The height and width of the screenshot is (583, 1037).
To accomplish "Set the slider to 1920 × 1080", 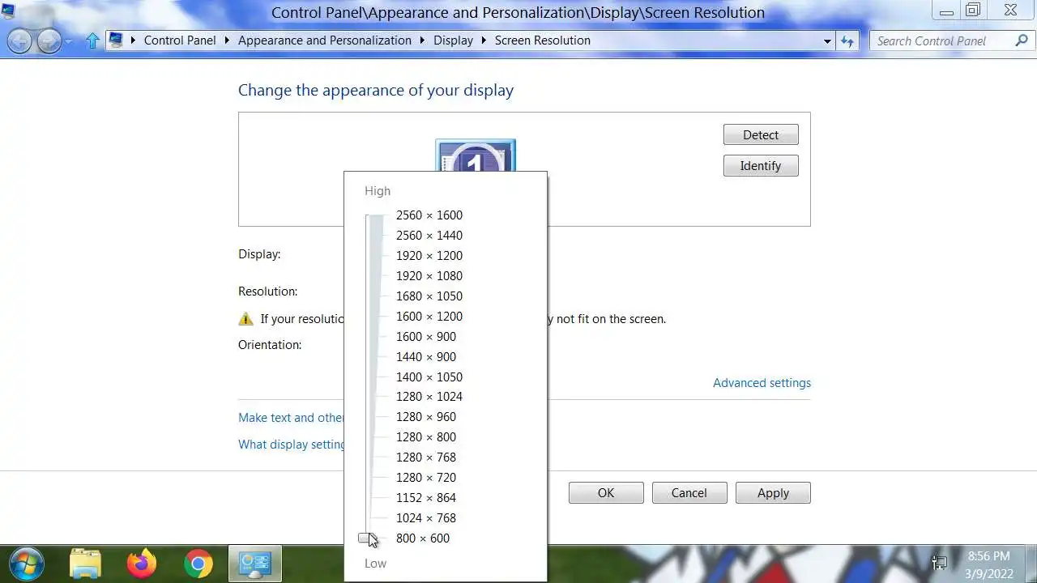I will click(429, 276).
